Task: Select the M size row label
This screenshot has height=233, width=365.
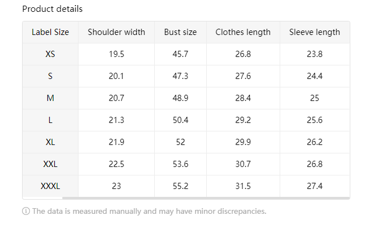Action: [x=50, y=98]
